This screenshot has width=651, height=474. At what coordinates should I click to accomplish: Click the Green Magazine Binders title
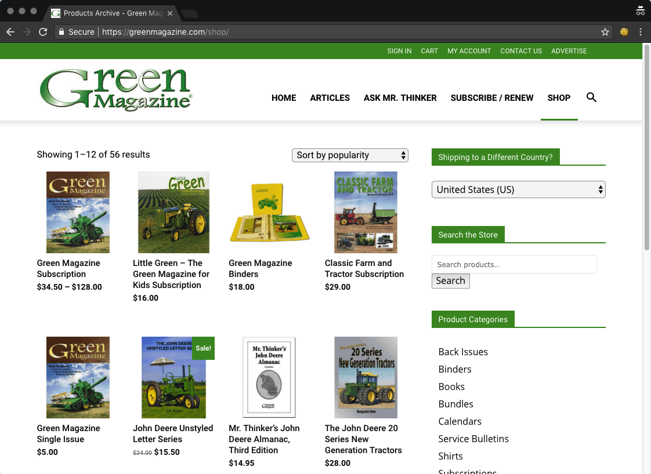(261, 268)
